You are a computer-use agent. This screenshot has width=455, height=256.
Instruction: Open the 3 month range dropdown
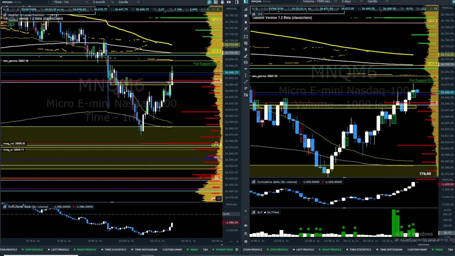(103, 2)
